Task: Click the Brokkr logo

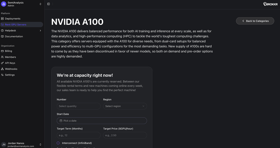Action: point(270,4)
